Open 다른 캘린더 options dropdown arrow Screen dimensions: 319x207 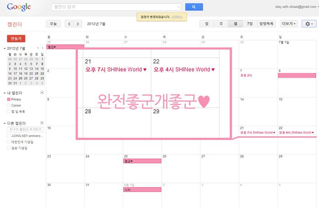pyautogui.click(x=42, y=123)
